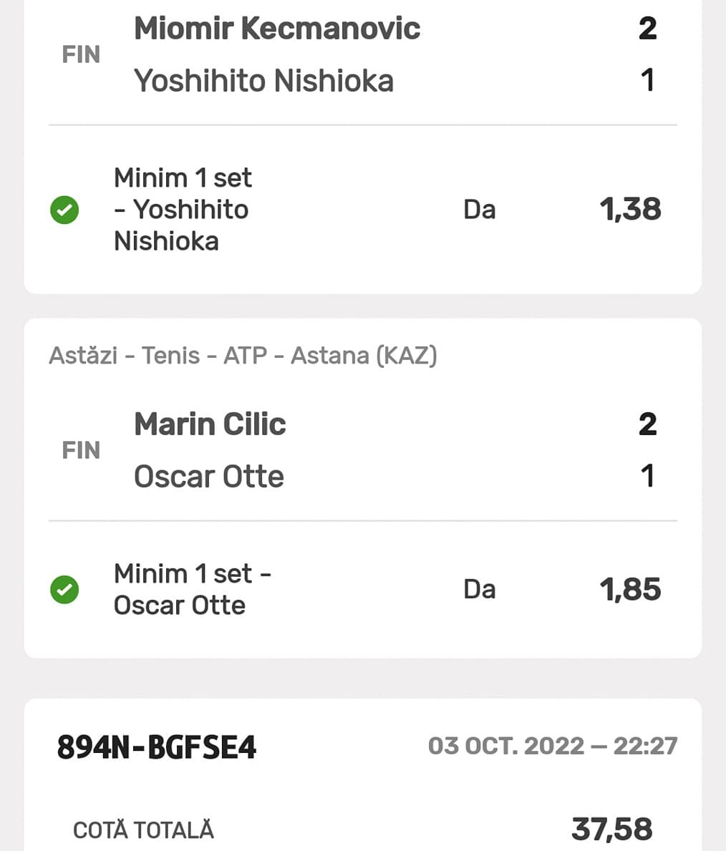Select Minim 1 set Yoshihito Nishioka market
The height and width of the screenshot is (851, 726).
click(183, 209)
